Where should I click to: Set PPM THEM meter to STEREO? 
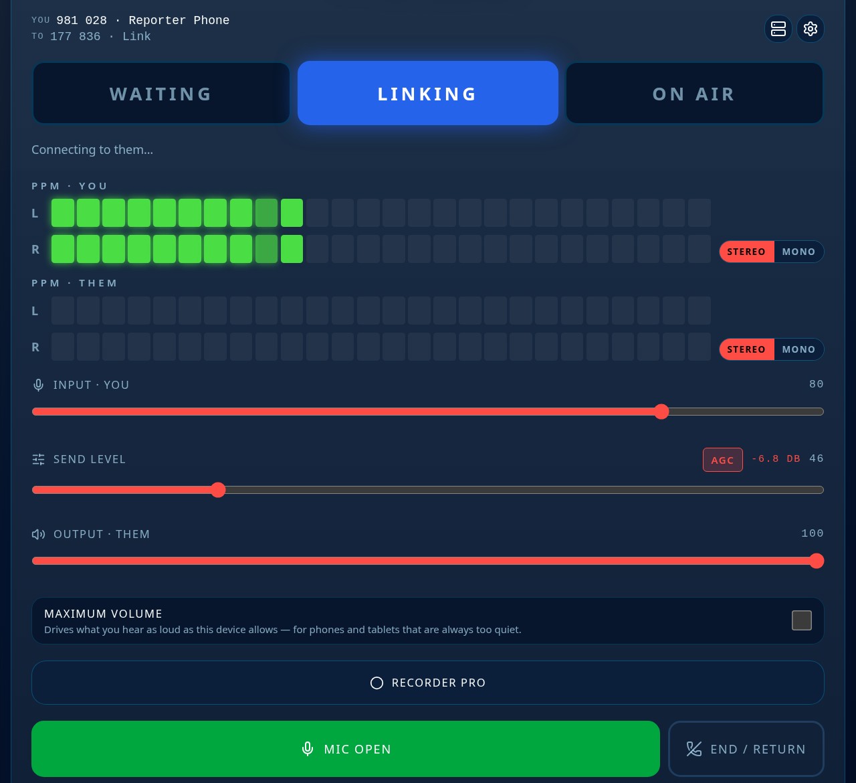tap(746, 349)
